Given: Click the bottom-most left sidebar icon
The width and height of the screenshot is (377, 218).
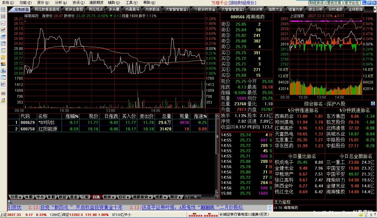Looking at the screenshot, I should click(3, 100).
